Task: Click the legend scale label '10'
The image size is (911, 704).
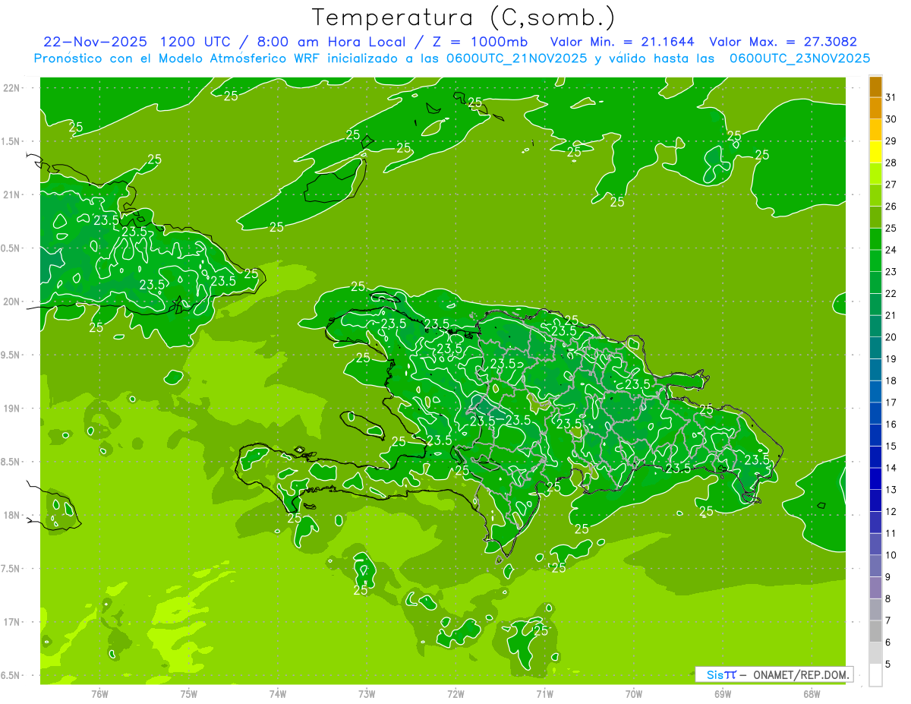Action: (891, 555)
